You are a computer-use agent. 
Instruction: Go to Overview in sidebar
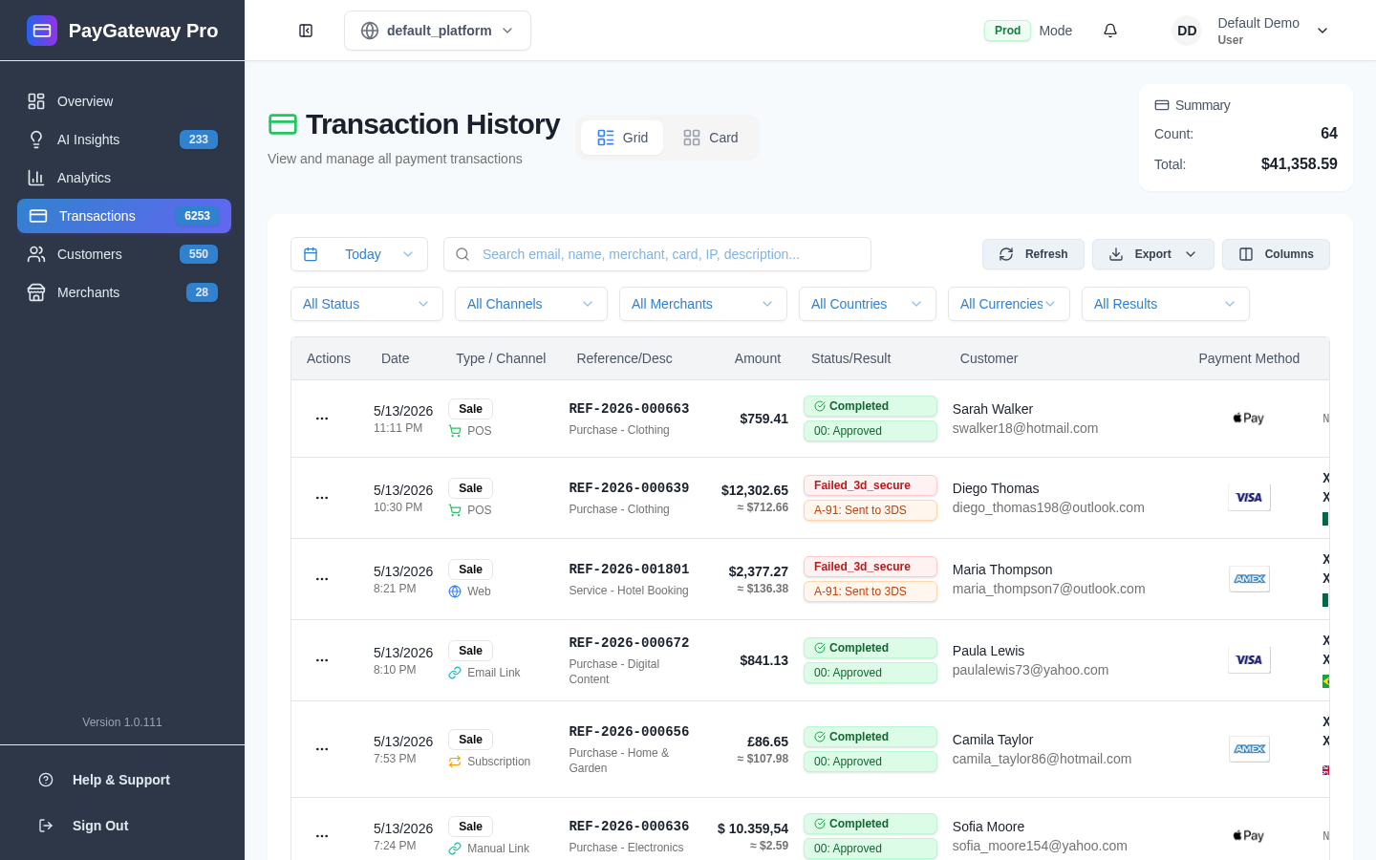[x=124, y=101]
